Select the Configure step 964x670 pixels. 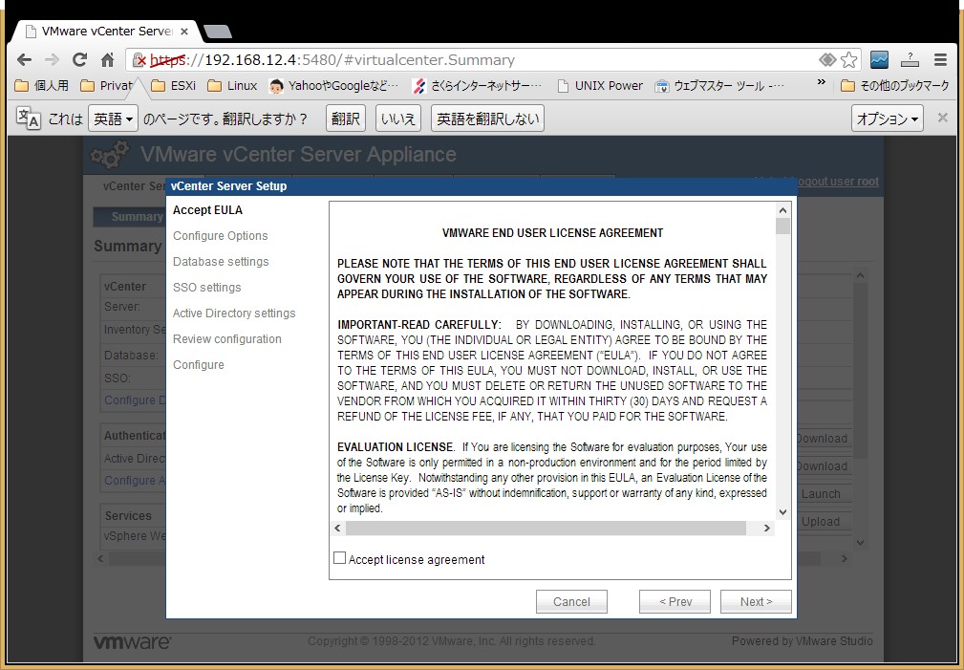(x=198, y=365)
